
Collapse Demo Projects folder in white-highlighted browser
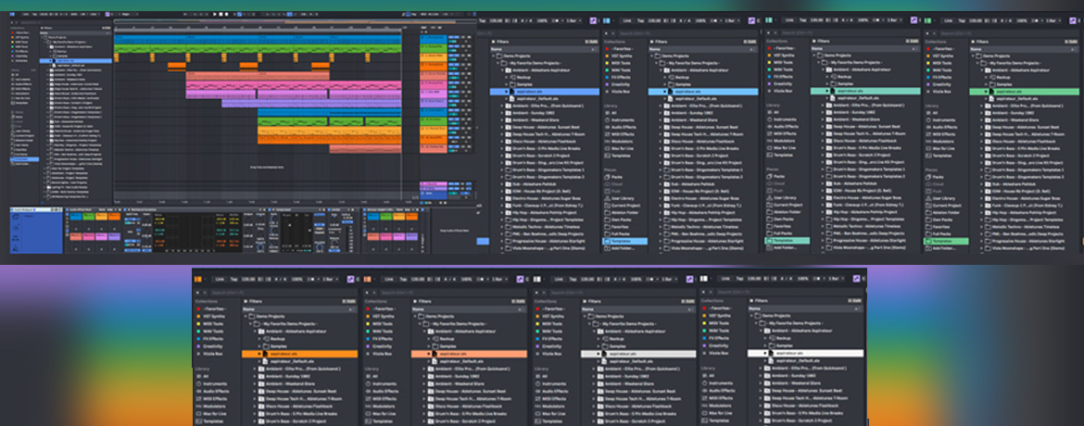click(x=753, y=316)
